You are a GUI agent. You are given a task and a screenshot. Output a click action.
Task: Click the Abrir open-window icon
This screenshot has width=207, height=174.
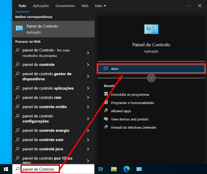point(106,68)
